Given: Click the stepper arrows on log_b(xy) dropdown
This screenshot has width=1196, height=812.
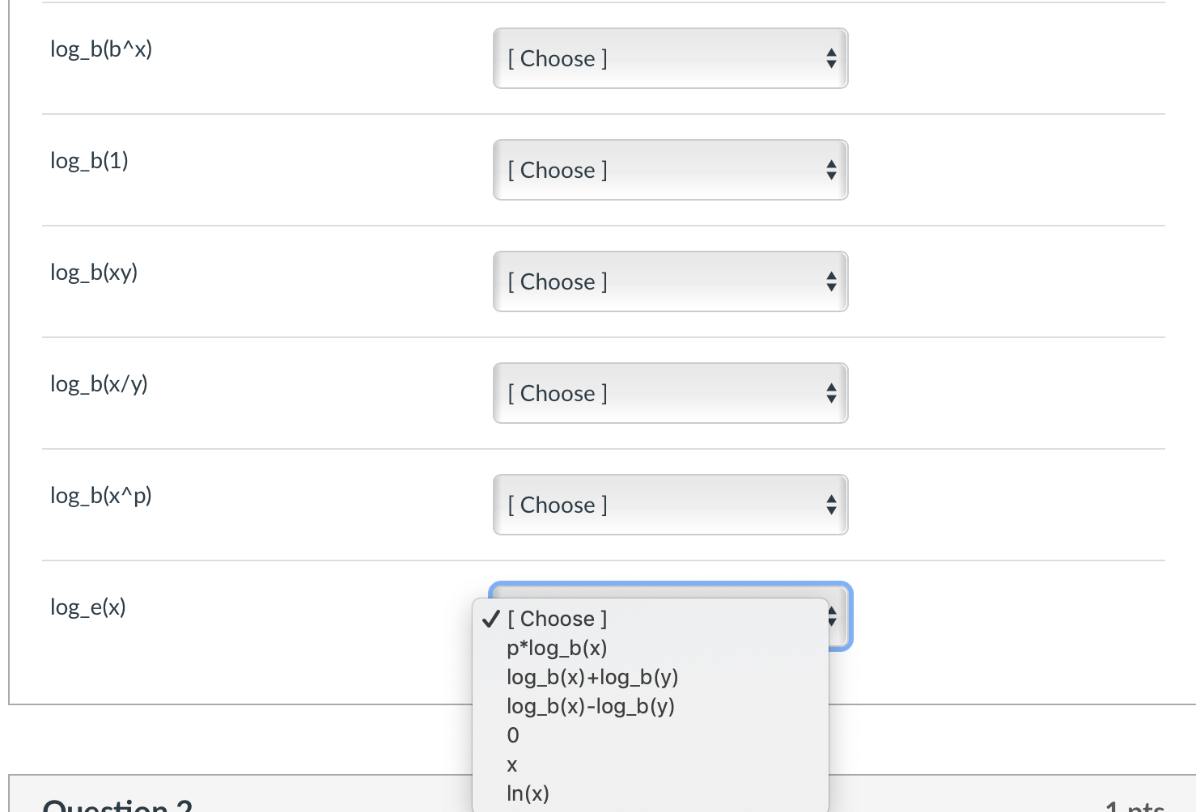Looking at the screenshot, I should 832,281.
